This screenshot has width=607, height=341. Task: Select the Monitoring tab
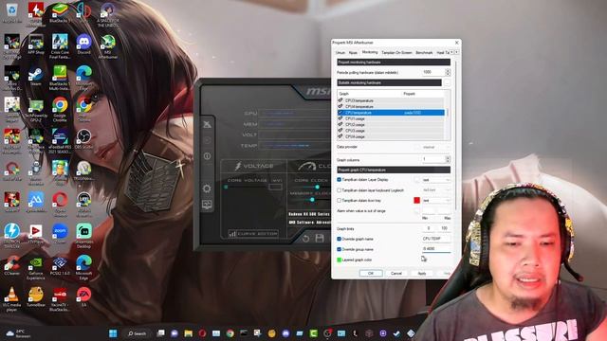coord(370,52)
